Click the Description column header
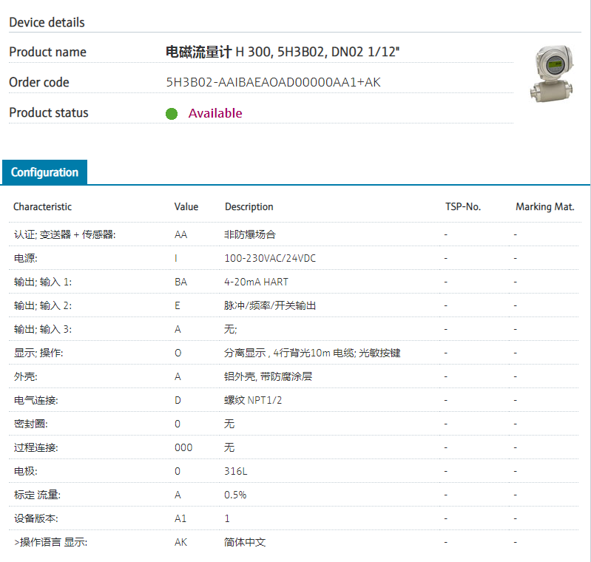591x562 pixels. click(249, 207)
